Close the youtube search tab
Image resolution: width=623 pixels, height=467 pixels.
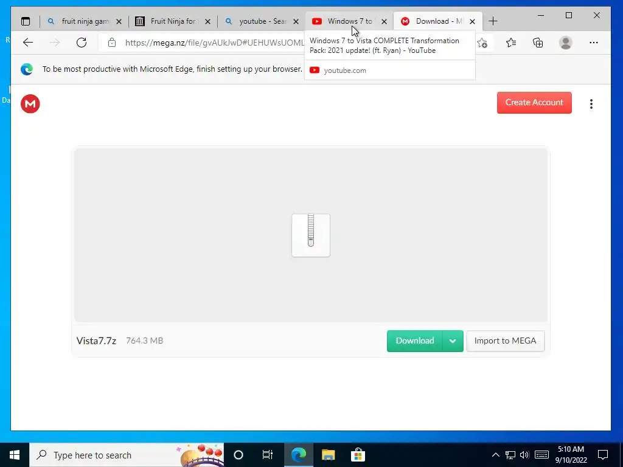(x=296, y=21)
